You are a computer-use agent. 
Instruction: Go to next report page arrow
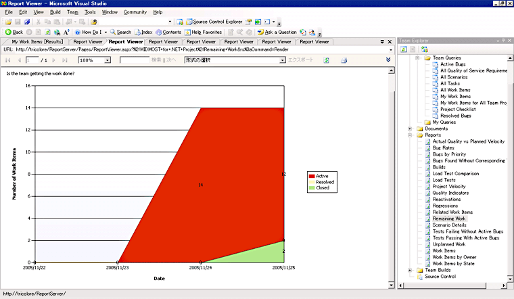(x=53, y=60)
